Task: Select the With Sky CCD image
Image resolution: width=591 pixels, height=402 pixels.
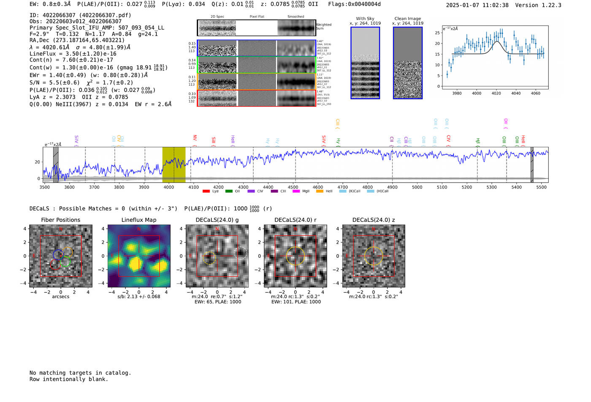Action: (365, 63)
